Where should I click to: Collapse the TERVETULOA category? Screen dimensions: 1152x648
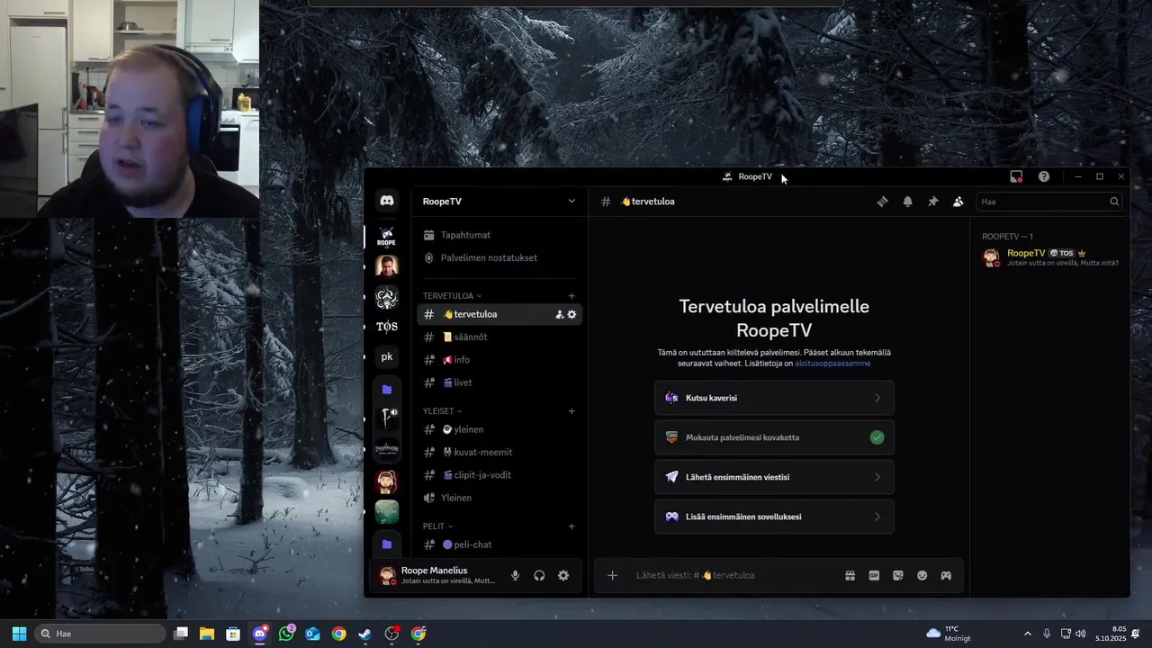pyautogui.click(x=452, y=296)
